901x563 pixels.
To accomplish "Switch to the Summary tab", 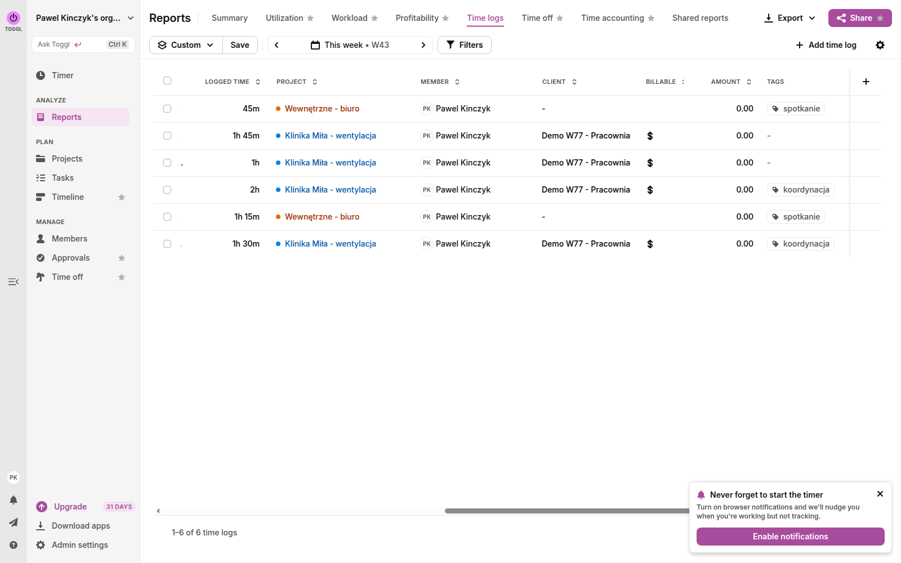I will pyautogui.click(x=230, y=18).
